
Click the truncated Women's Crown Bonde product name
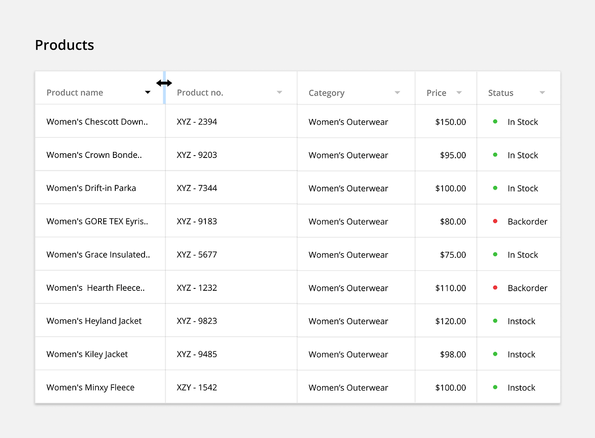pos(94,155)
